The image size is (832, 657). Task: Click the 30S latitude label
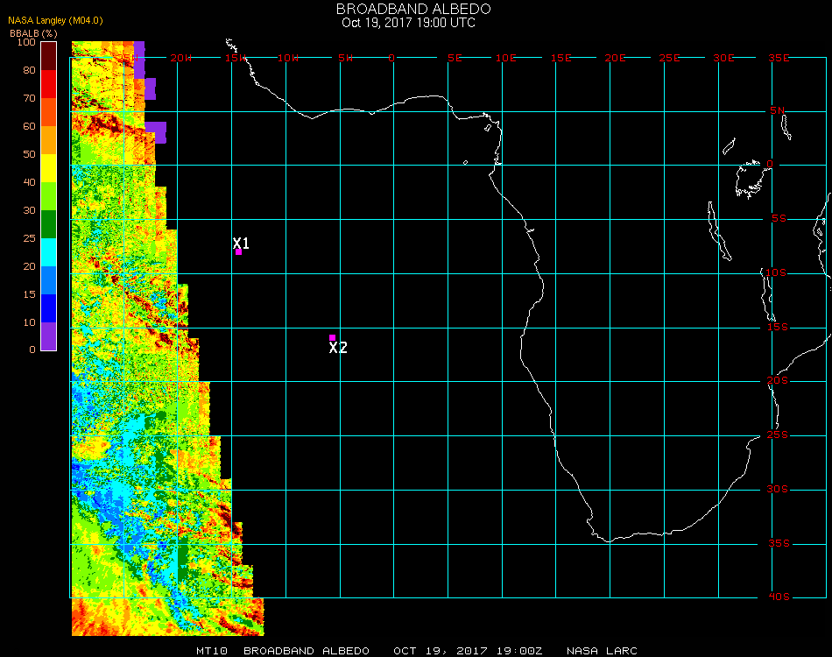point(778,490)
